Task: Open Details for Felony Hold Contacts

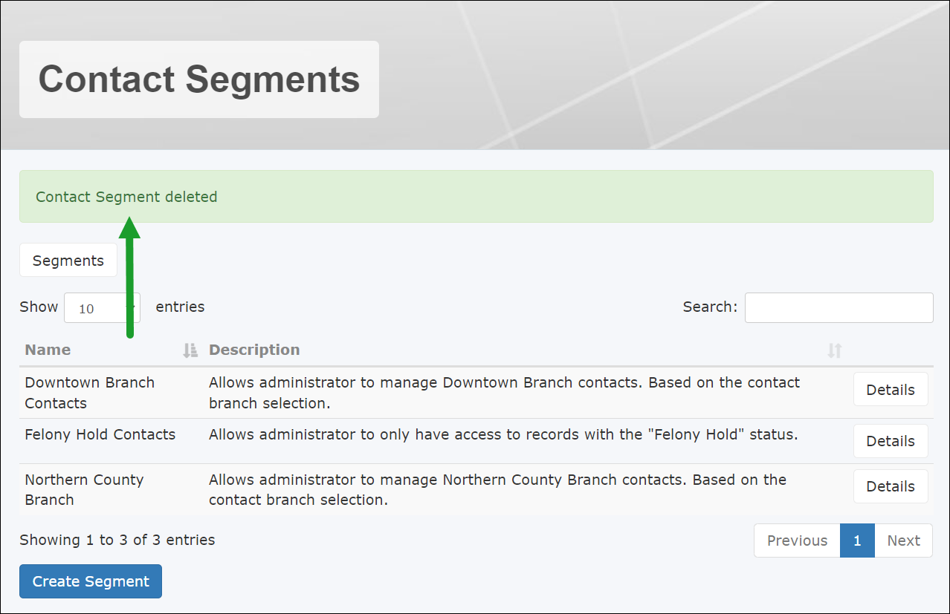Action: tap(890, 440)
